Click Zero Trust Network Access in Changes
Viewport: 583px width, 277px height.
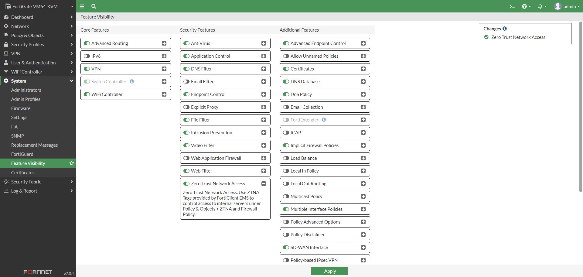pyautogui.click(x=518, y=37)
